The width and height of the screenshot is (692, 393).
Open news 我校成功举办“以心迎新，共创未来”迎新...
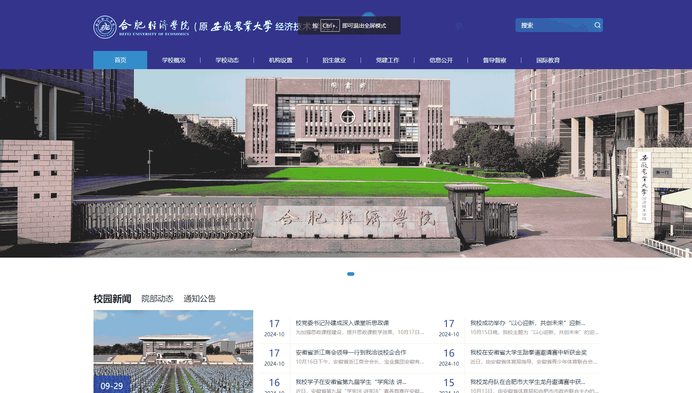528,323
